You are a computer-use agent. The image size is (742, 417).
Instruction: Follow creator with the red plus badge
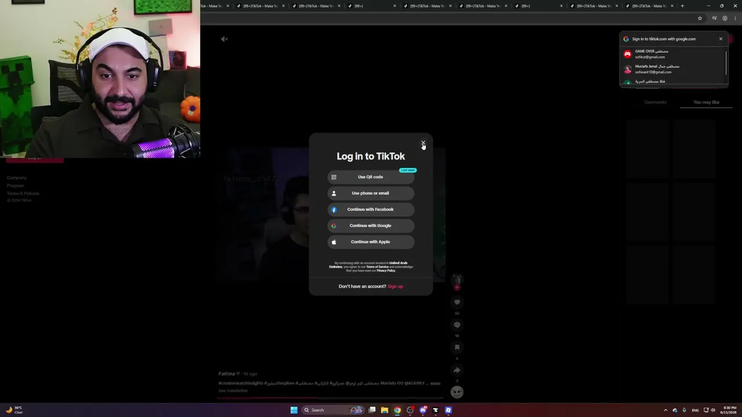457,287
